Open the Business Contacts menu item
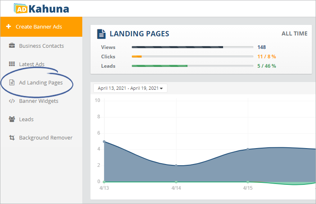The image size is (316, 204). pyautogui.click(x=41, y=46)
